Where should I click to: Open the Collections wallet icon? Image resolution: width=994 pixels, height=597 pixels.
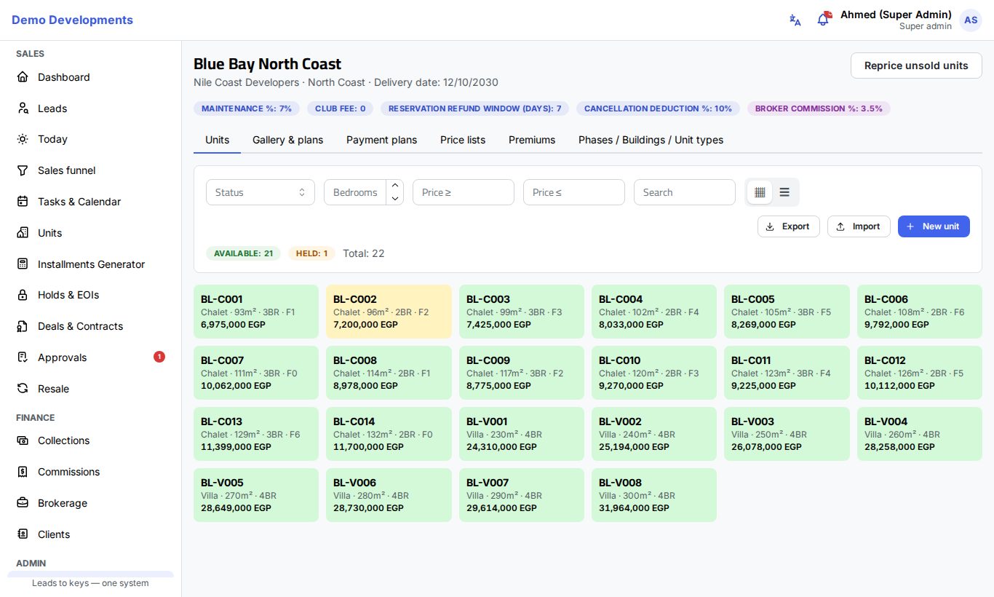[23, 440]
